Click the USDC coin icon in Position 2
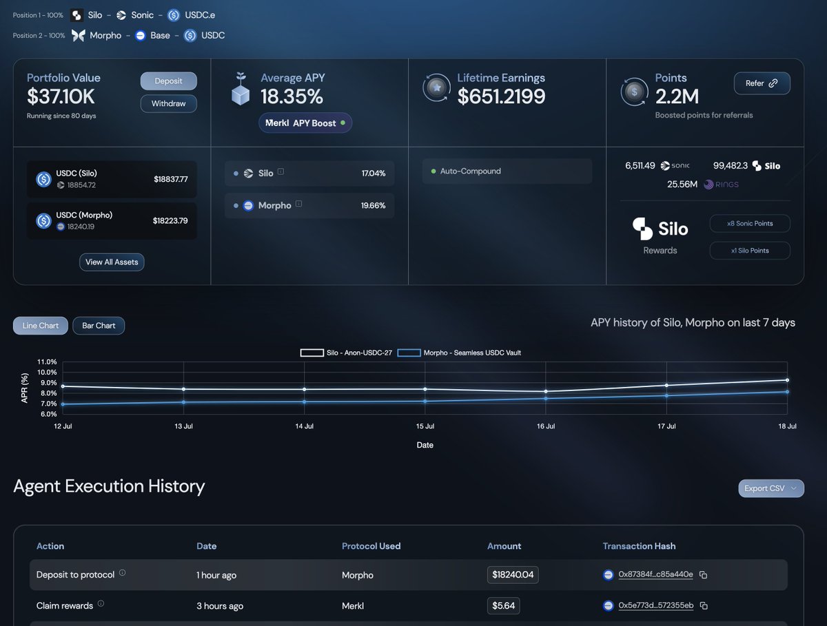827x626 pixels. pos(190,35)
